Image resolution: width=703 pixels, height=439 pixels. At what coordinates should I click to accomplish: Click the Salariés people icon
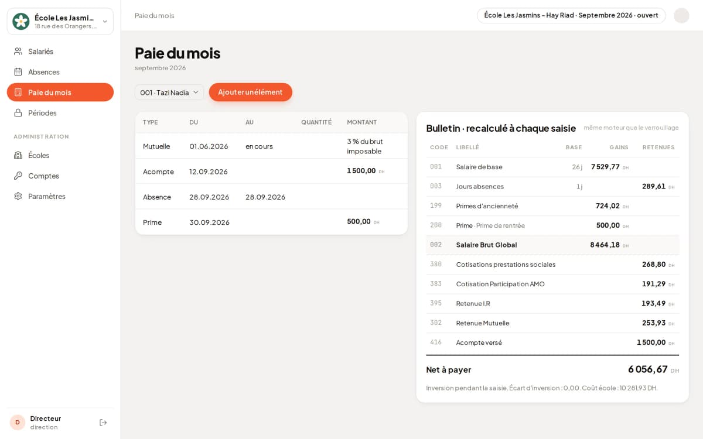(x=18, y=52)
